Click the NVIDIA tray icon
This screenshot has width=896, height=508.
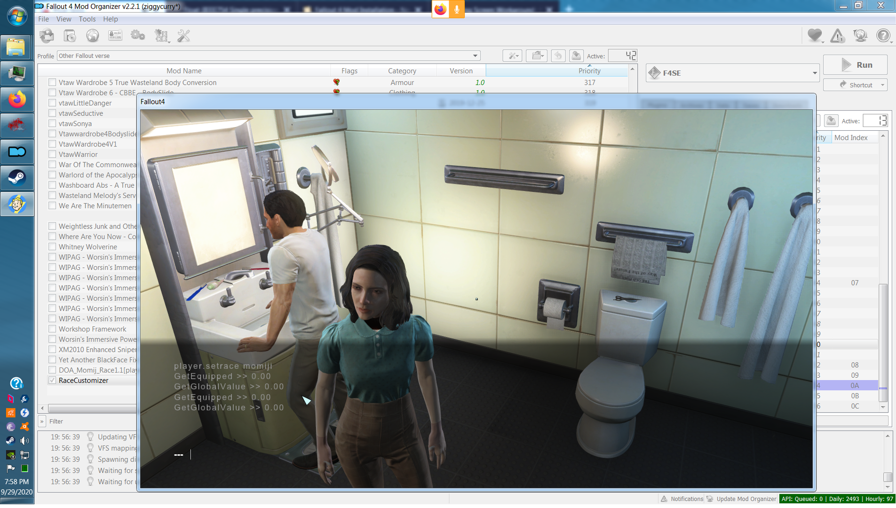pyautogui.click(x=10, y=455)
